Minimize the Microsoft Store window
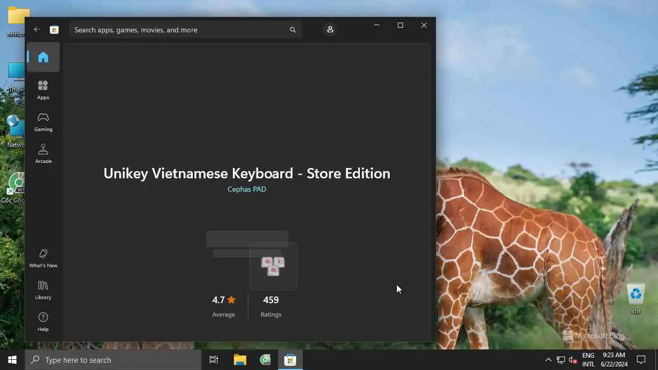 coord(377,25)
